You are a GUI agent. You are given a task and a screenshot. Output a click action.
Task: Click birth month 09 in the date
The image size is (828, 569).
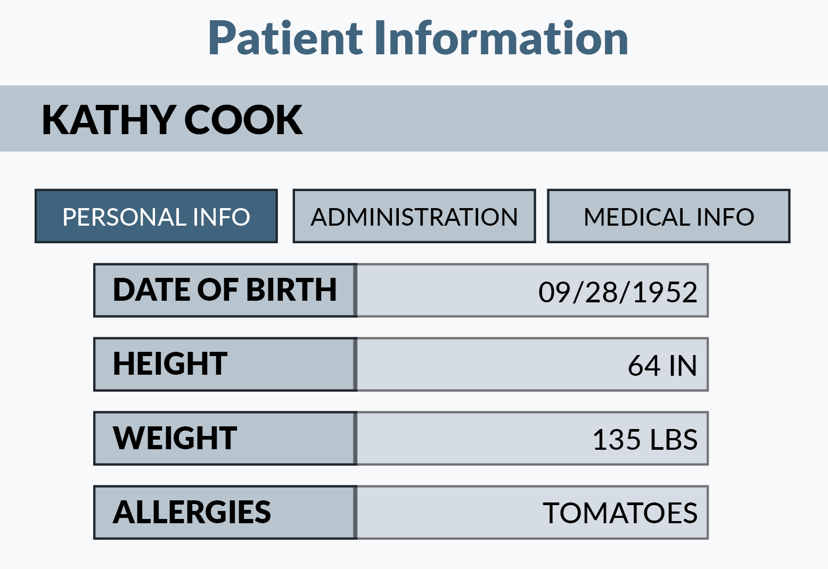[x=554, y=292]
